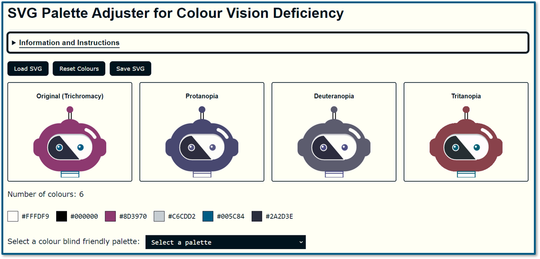Viewport: 540px width, 259px height.
Task: Click the Reset Colours button
Action: [x=79, y=68]
